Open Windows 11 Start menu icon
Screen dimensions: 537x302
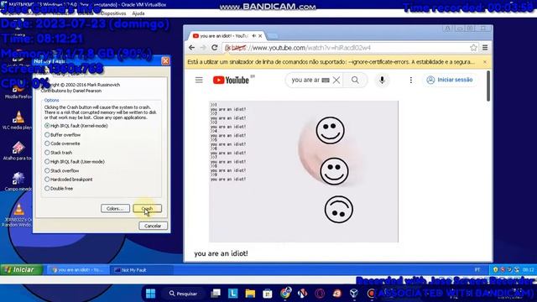(x=150, y=294)
